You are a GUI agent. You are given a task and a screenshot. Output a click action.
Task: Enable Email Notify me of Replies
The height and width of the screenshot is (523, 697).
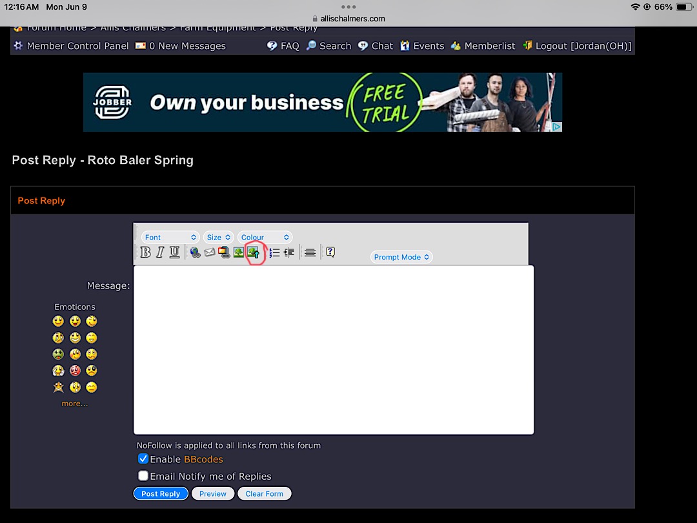coord(143,476)
